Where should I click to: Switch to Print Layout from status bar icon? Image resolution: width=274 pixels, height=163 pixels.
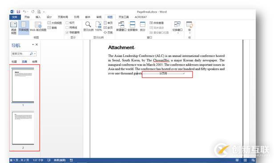point(246,160)
